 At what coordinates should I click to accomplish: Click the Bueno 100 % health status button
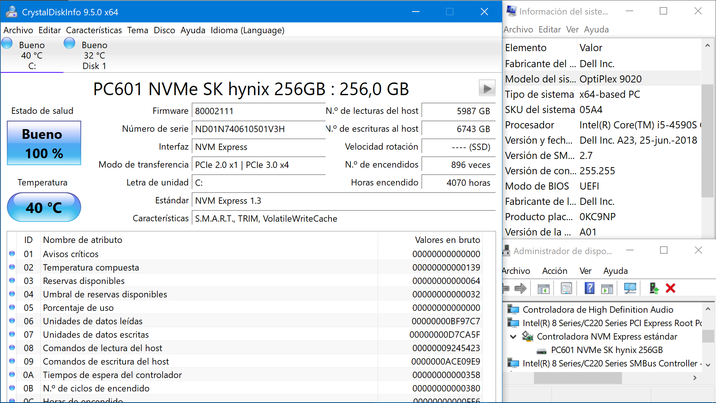44,143
